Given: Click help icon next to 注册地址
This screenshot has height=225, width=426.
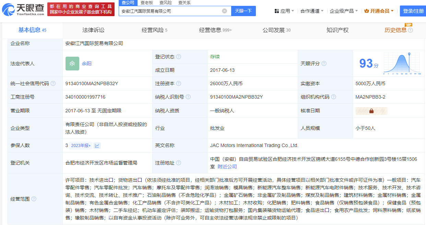Looking at the screenshot, I should 179,163.
